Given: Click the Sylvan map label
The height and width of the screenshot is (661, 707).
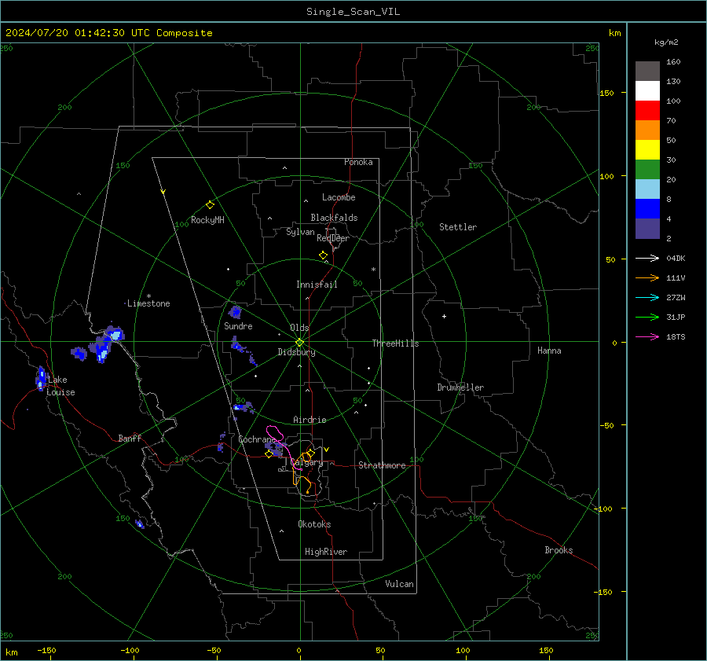Looking at the screenshot, I should 300,232.
